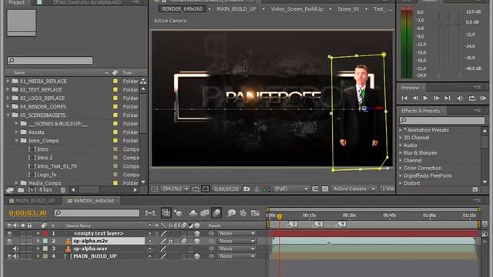This screenshot has width=493, height=277.
Task: Hide the MAIN_BUILD_UP layer eye toggle
Action: click(x=9, y=256)
